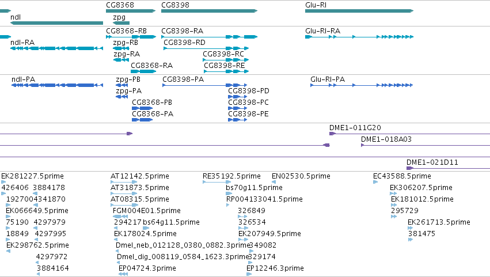Select transcript Glu-RI-RA
The width and height of the screenshot is (490, 277).
(x=322, y=31)
